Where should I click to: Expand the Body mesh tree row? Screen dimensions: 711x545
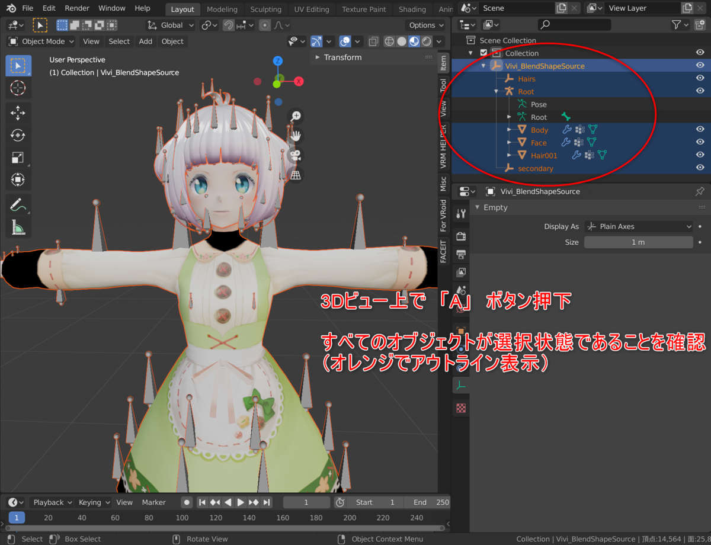tap(510, 130)
